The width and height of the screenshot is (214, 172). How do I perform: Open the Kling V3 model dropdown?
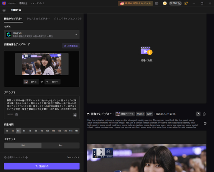tap(42, 34)
